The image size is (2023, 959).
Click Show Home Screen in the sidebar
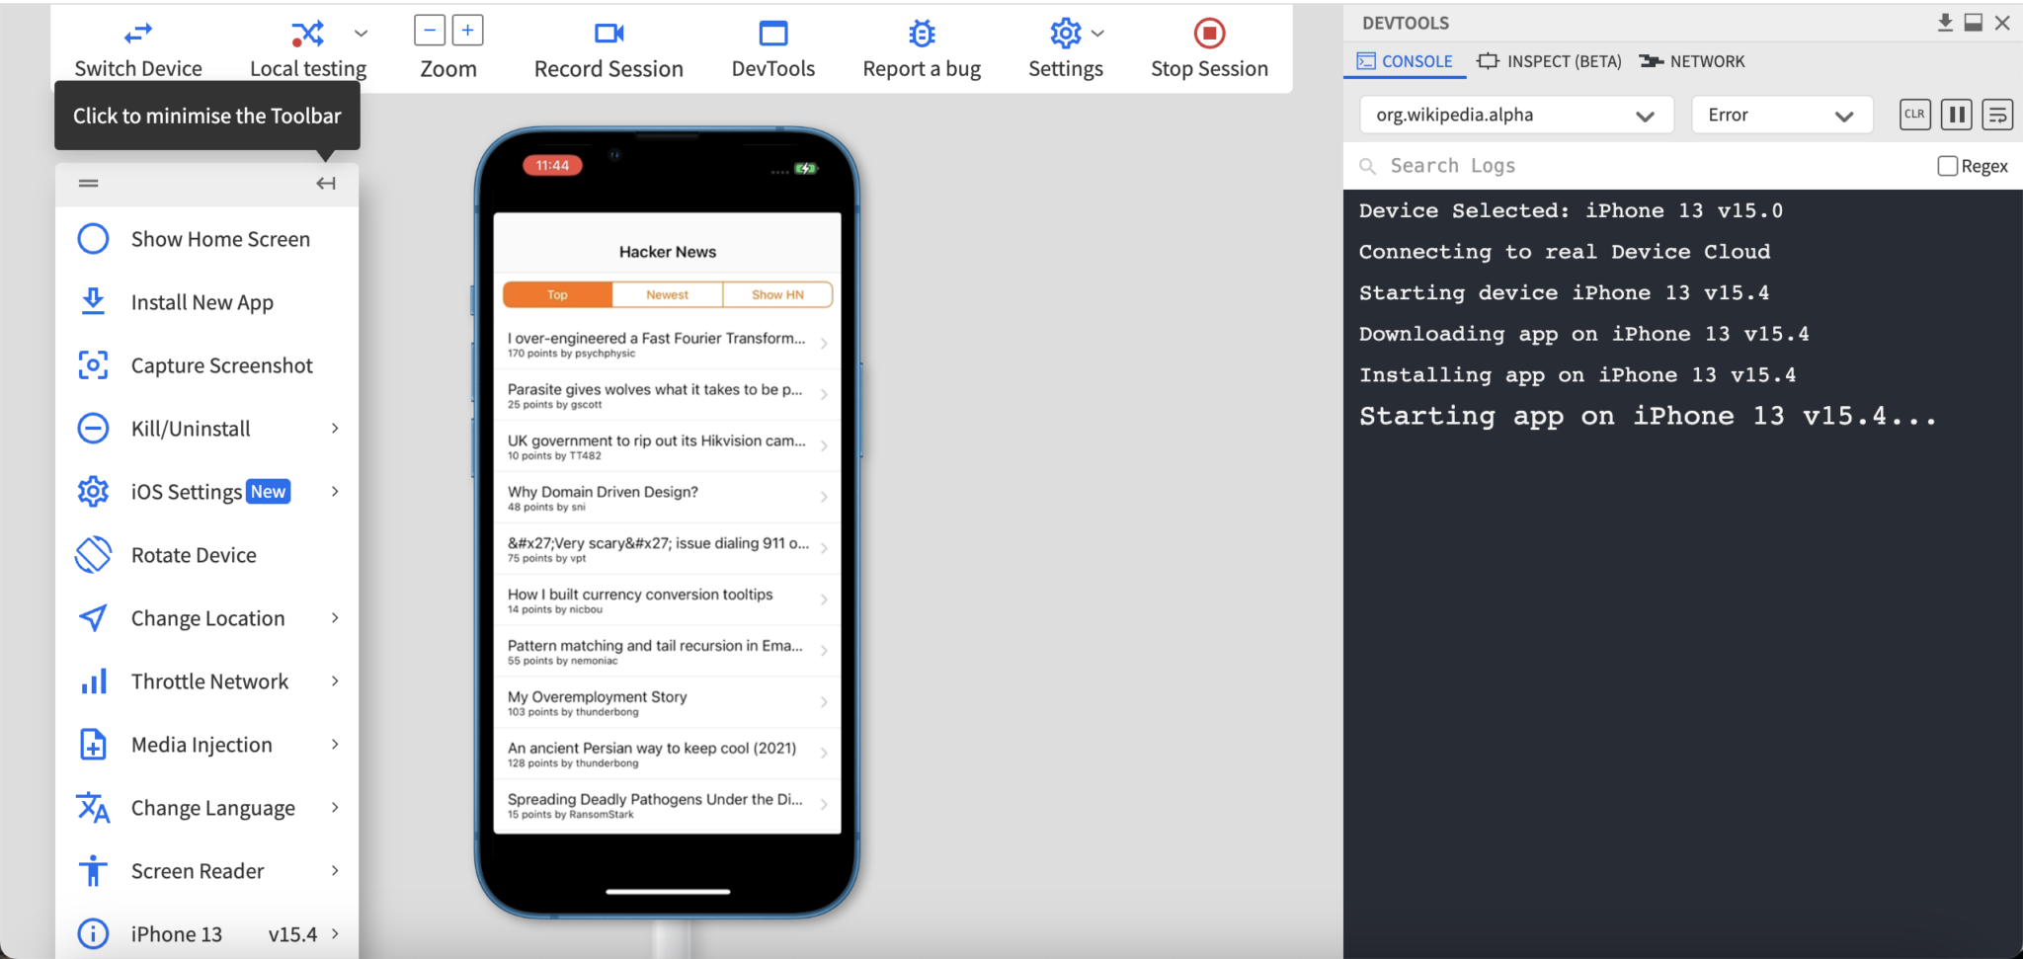219,238
